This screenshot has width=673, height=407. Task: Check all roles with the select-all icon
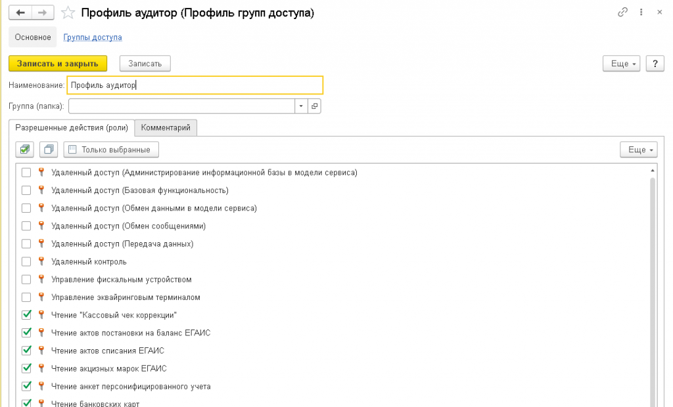click(24, 150)
